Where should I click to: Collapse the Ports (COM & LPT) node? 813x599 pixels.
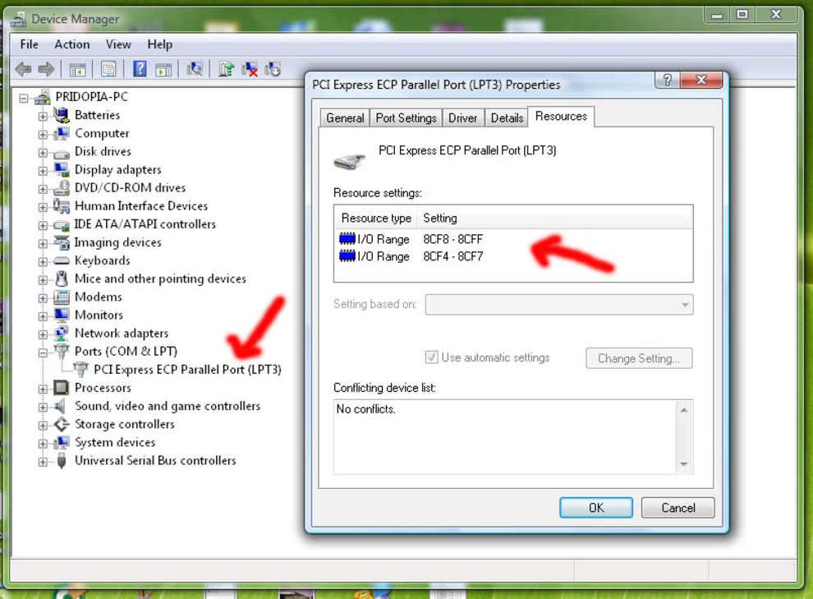(x=43, y=352)
